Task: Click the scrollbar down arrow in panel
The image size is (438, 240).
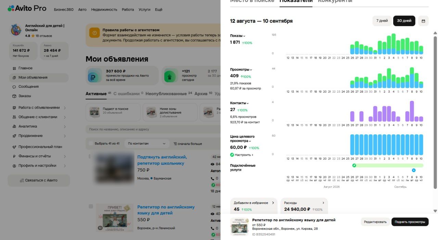Action: click(x=435, y=211)
